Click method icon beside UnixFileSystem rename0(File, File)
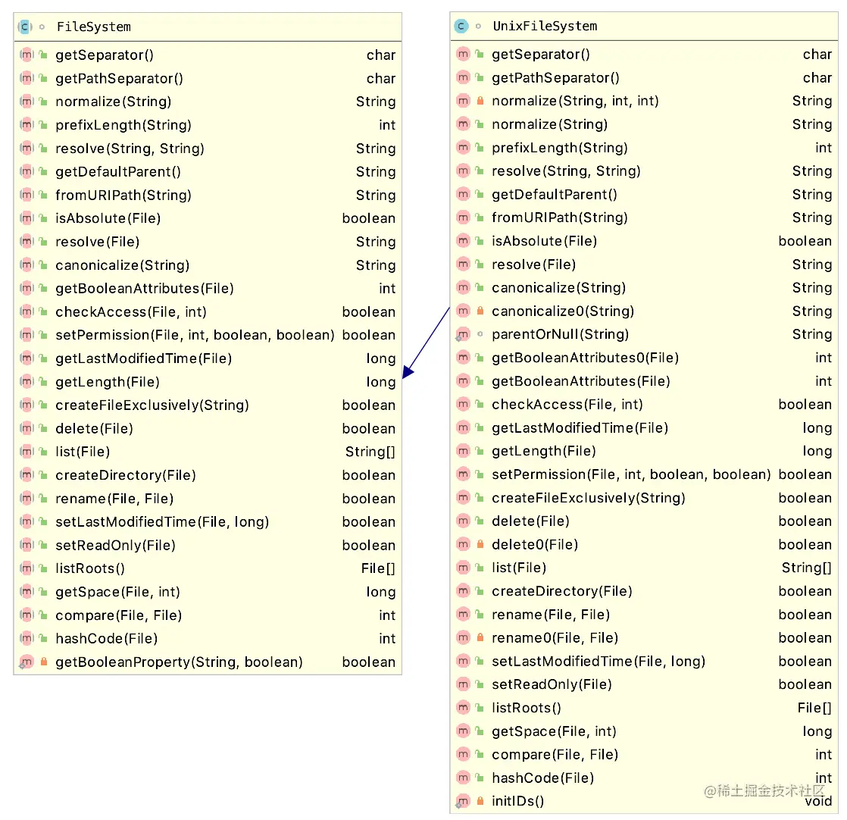Viewport: 847px width, 820px height. [x=463, y=638]
